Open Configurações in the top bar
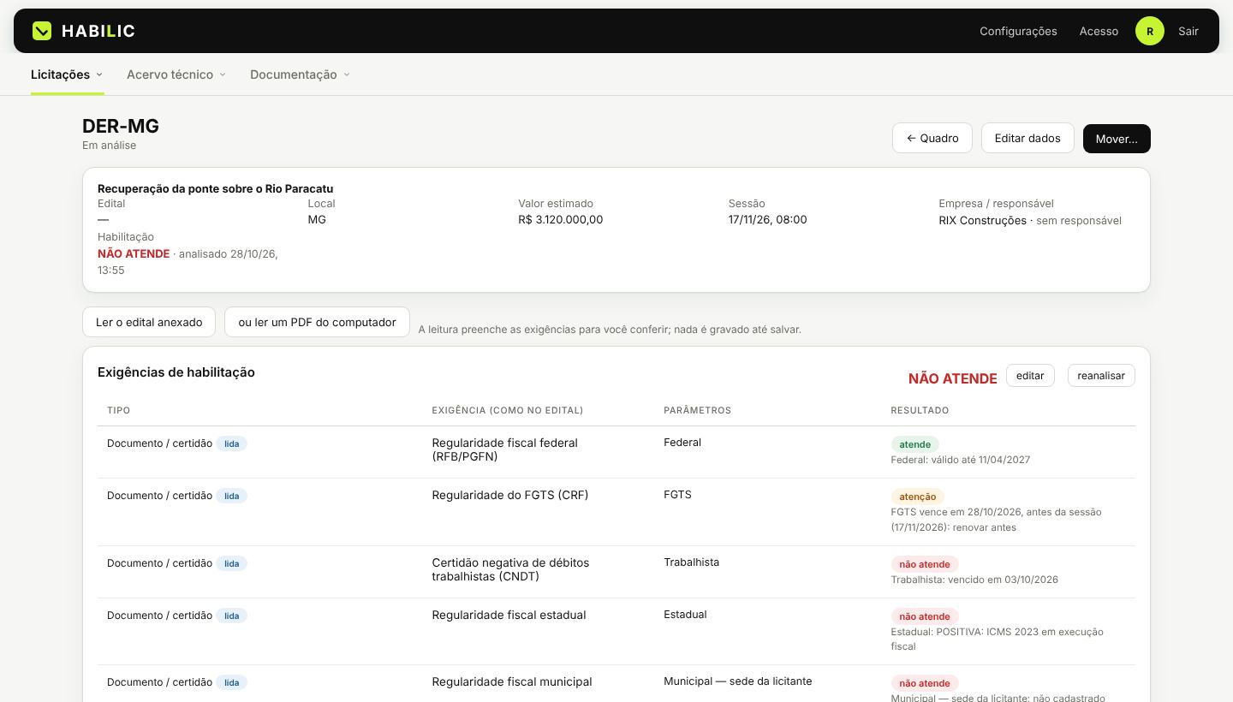The width and height of the screenshot is (1233, 702). [1018, 31]
